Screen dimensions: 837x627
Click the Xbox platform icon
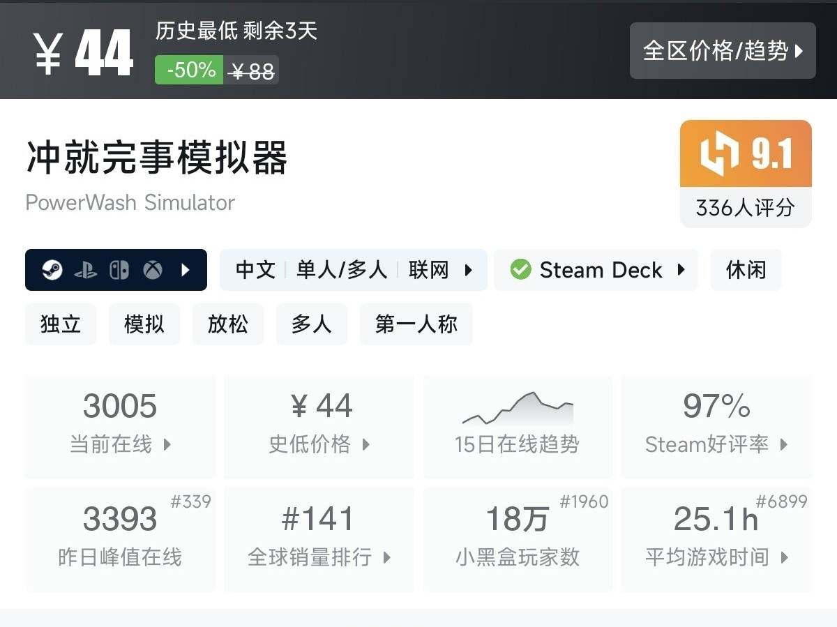tap(153, 270)
